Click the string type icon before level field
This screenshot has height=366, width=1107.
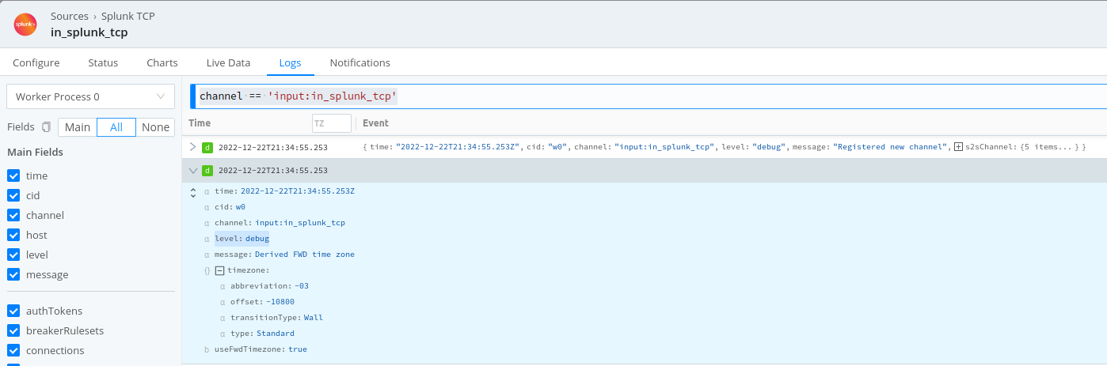click(207, 239)
